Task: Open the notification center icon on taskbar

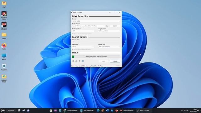Action: coord(198,110)
